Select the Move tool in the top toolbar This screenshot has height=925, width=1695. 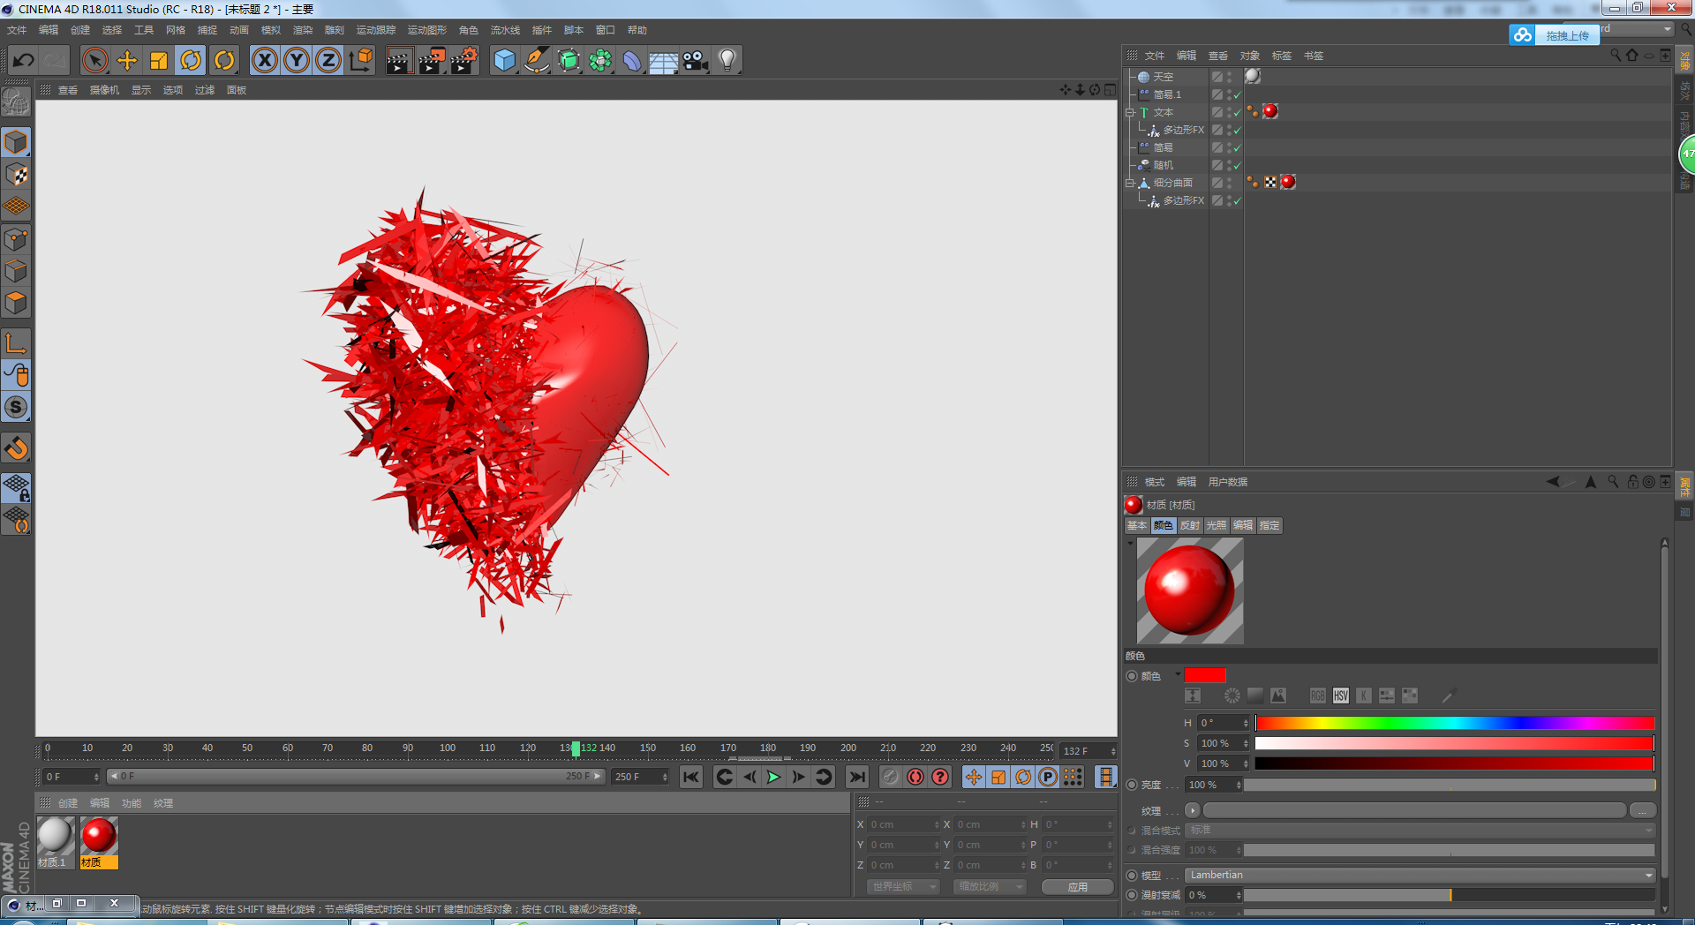pos(127,61)
